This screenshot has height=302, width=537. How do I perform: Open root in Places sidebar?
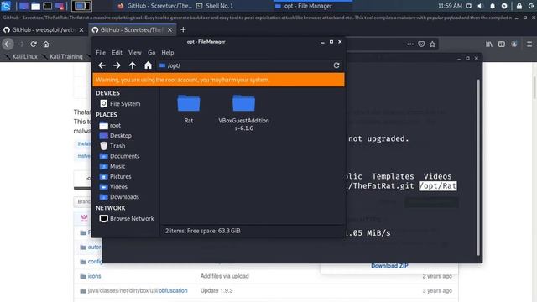pos(110,126)
